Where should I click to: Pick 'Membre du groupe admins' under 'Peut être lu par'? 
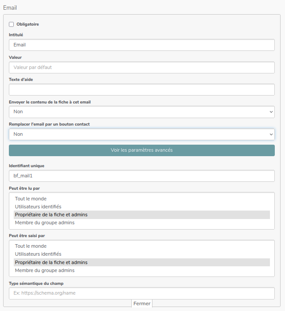pyautogui.click(x=44, y=223)
